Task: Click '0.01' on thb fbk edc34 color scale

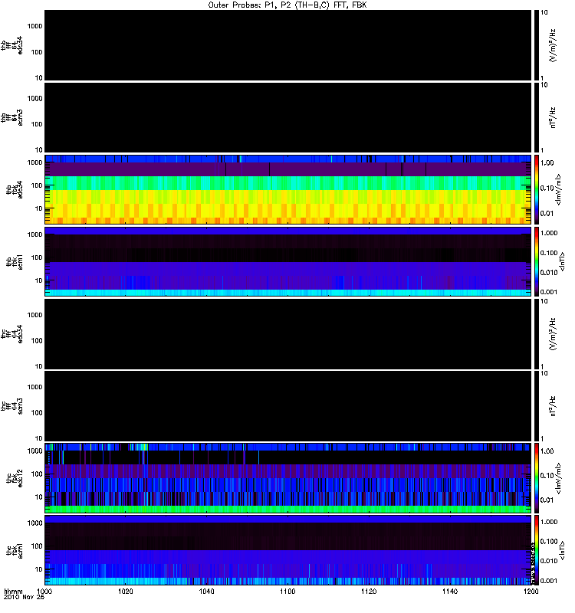Action: pyautogui.click(x=547, y=214)
